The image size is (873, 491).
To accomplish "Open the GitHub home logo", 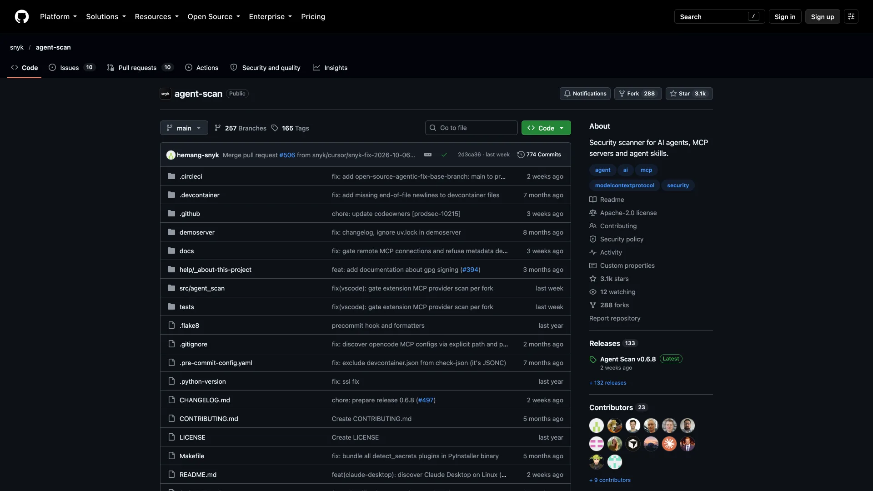I will (x=21, y=17).
